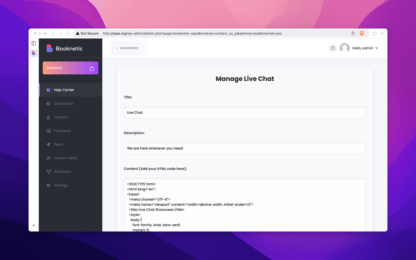Click the share icon in address bar
This screenshot has width=416, height=260.
click(353, 33)
